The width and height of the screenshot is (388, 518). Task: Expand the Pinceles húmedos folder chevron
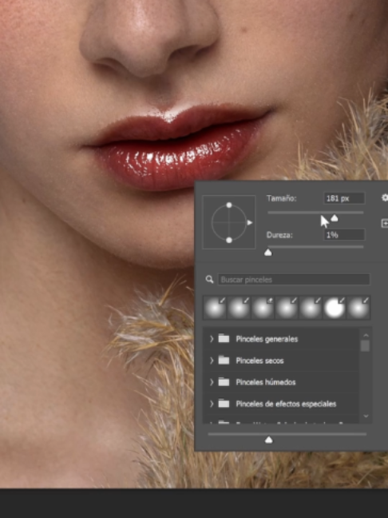pos(212,382)
